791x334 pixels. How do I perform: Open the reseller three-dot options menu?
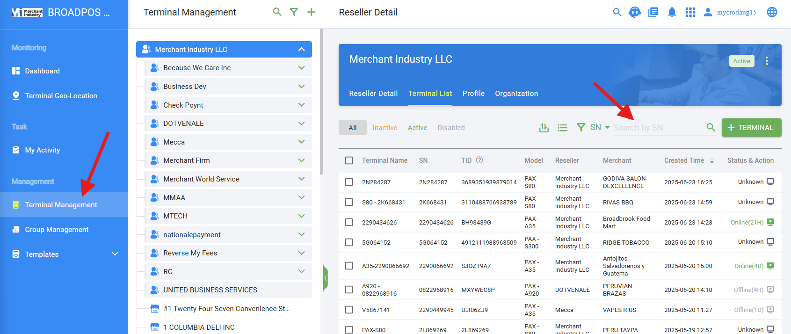click(x=766, y=61)
